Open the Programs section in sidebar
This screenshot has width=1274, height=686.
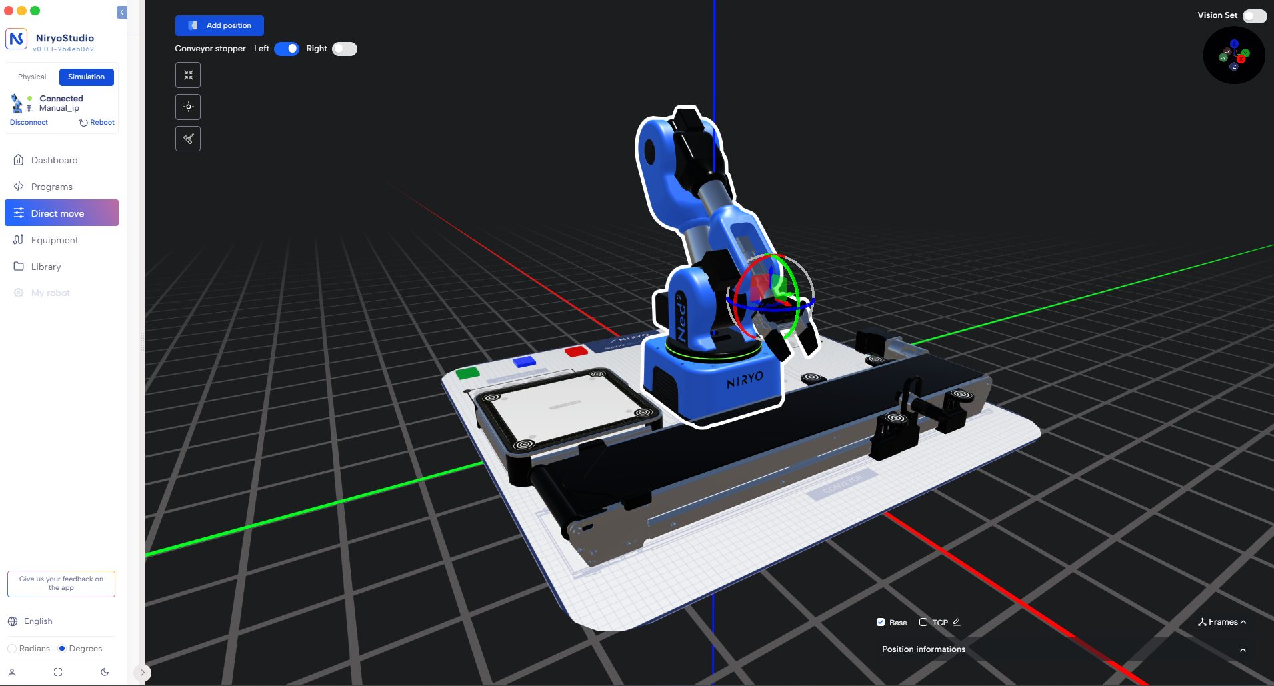[52, 186]
